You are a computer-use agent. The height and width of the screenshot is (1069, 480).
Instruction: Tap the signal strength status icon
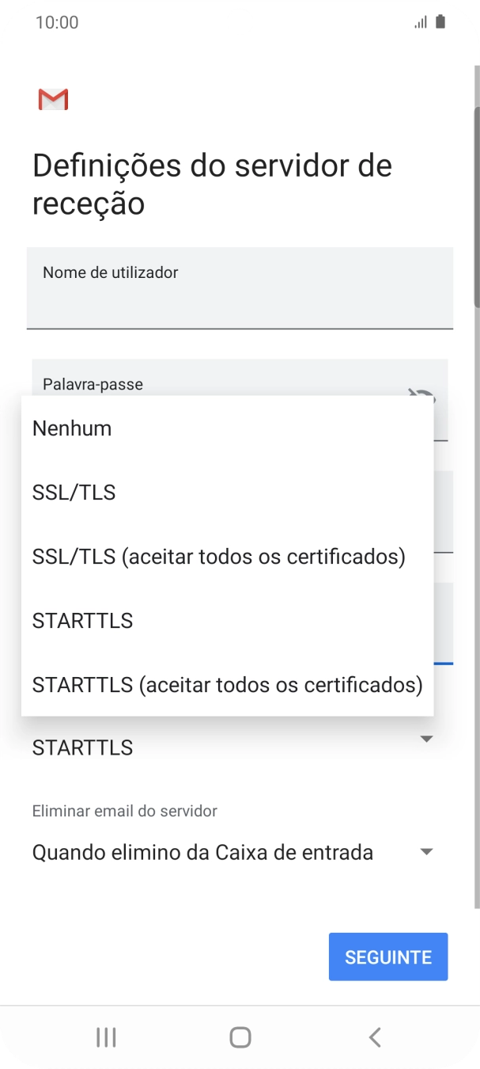click(x=420, y=22)
